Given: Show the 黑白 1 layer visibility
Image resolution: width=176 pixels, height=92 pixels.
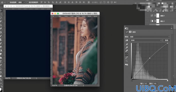Looking at the screenshot, I should tap(147, 21).
